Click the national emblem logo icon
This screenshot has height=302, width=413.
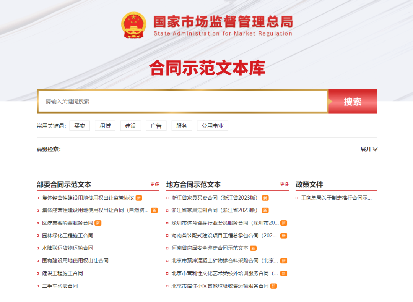pyautogui.click(x=133, y=25)
